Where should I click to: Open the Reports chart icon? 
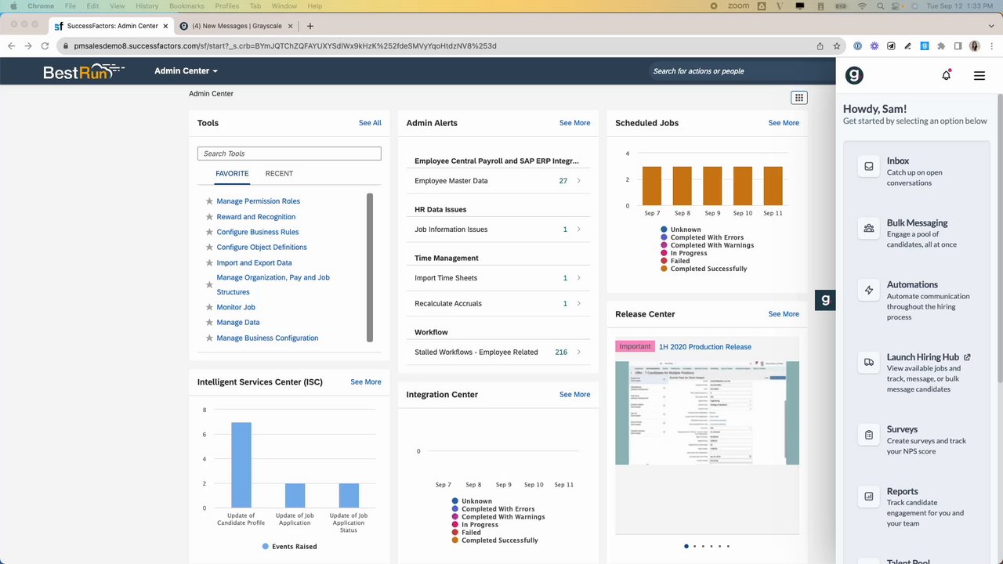coord(869,497)
